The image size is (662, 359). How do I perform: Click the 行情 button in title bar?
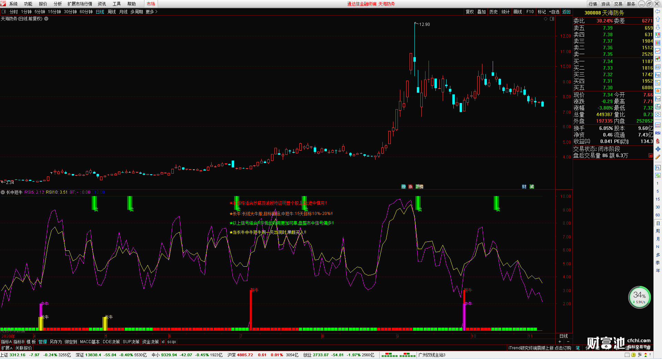[593, 4]
